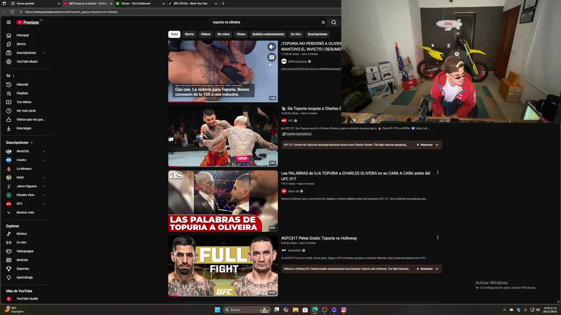Screen dimensions: 561x315
Task: Open Diario AS channel link
Action: click(x=294, y=191)
